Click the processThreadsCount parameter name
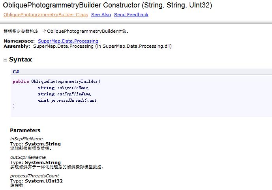 [34, 176]
